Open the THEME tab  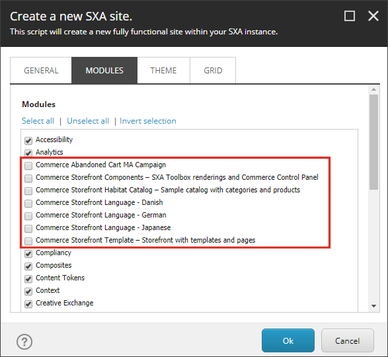pos(163,71)
